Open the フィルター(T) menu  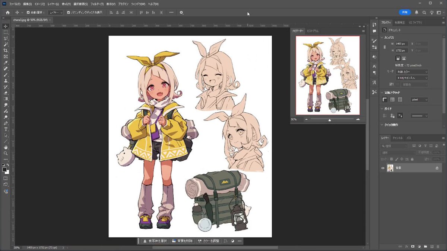point(97,4)
